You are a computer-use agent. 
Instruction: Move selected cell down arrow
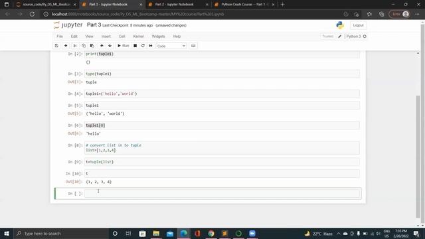click(110, 46)
